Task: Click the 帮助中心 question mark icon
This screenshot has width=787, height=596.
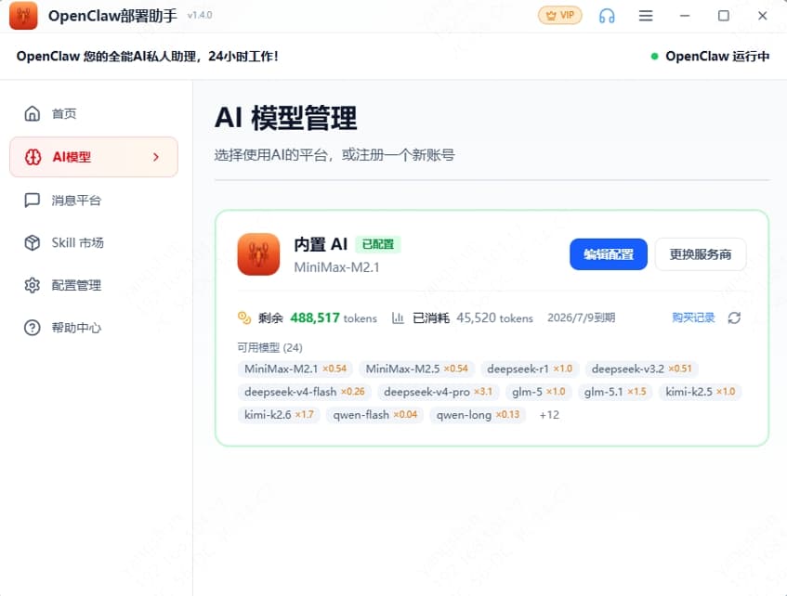Action: click(x=33, y=328)
